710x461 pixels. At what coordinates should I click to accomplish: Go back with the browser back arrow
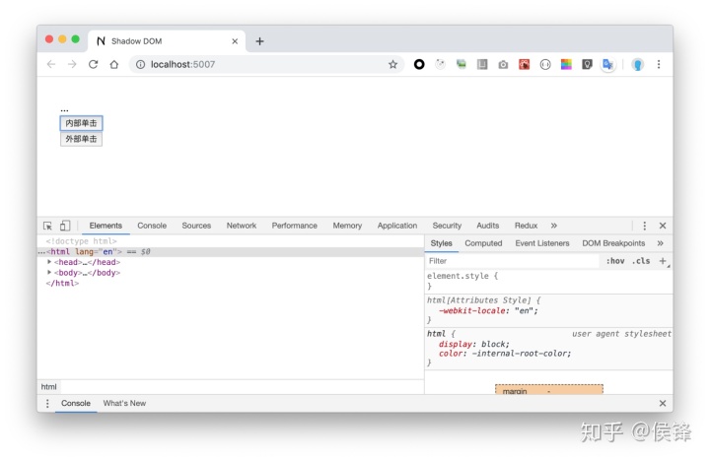point(51,65)
